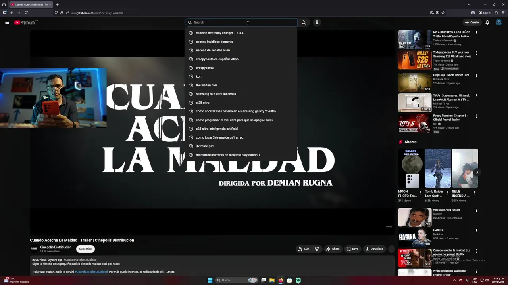Open options for MOON PHOTO Test short
This screenshot has height=285, width=508.
coord(421,193)
